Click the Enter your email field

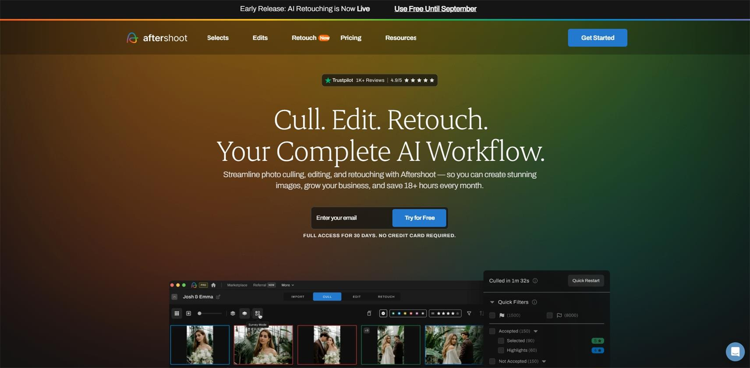coord(352,218)
